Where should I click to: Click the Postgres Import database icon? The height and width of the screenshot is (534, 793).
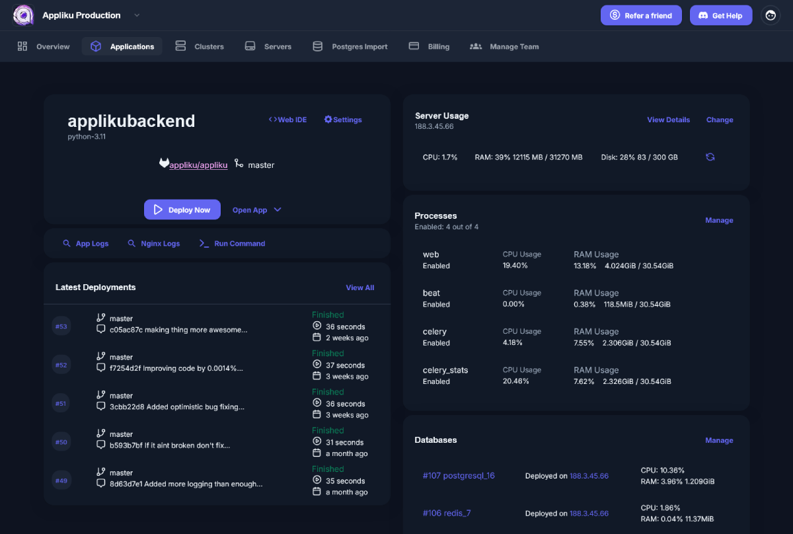pyautogui.click(x=318, y=46)
